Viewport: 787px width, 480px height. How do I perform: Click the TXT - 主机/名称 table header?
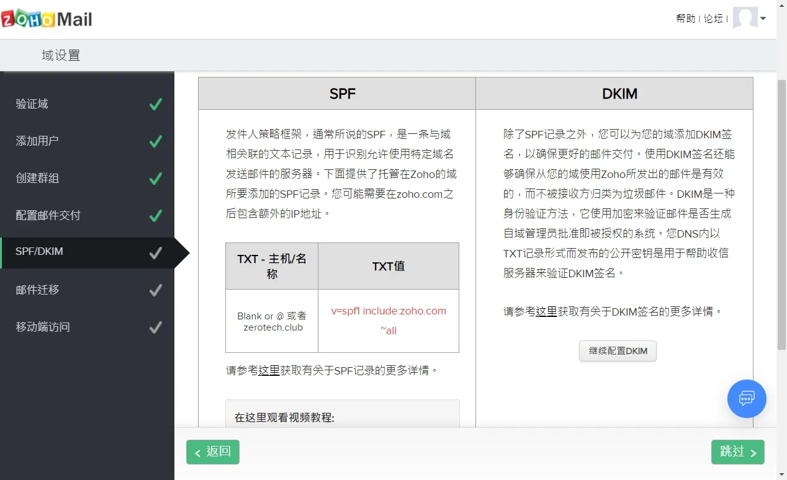pos(272,266)
